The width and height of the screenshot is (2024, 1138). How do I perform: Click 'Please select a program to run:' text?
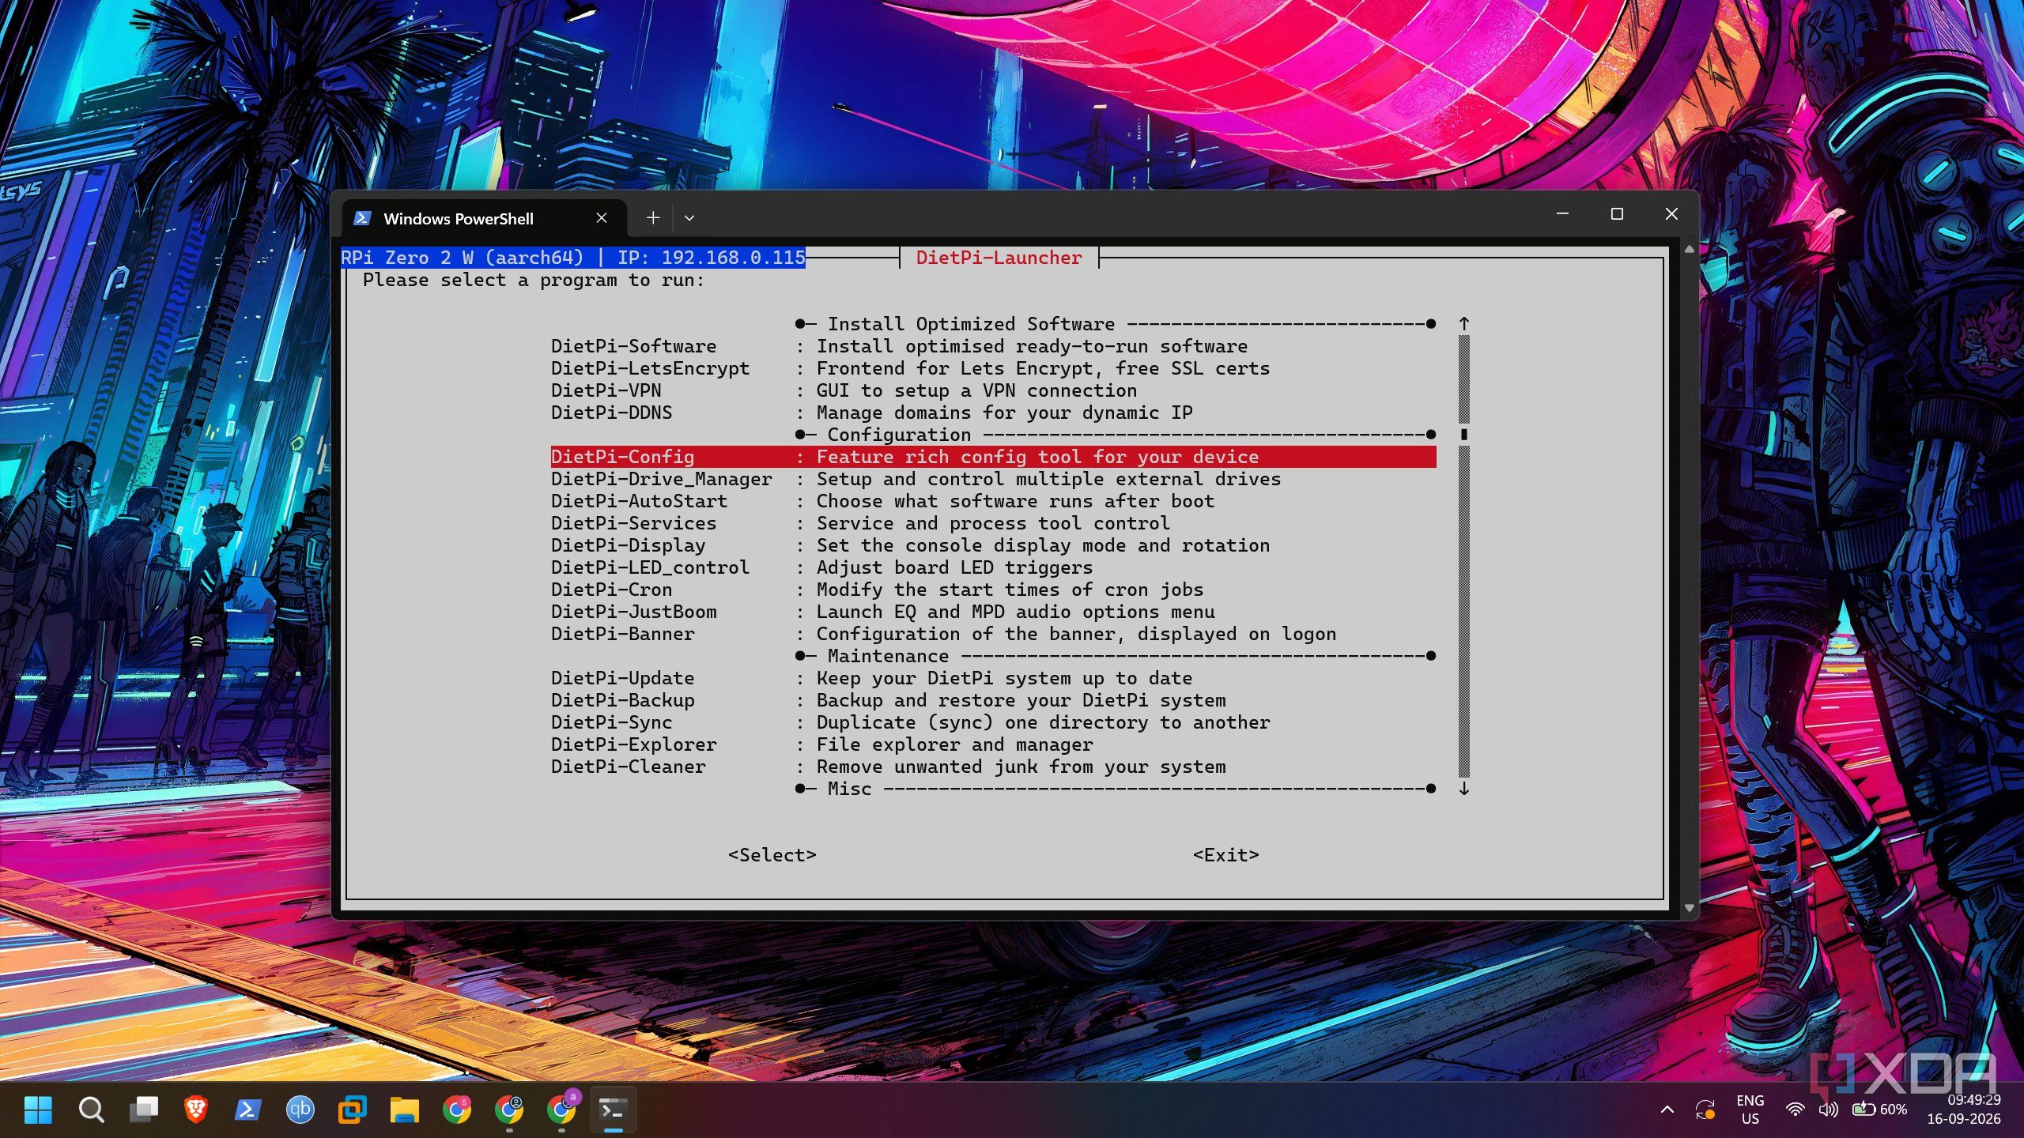534,280
